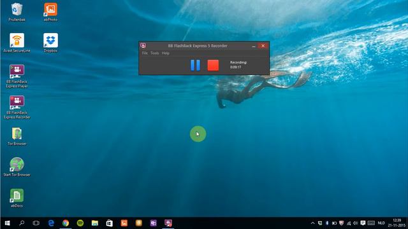Select the abDocs desktop icon
The image size is (408, 229).
[x=17, y=198]
